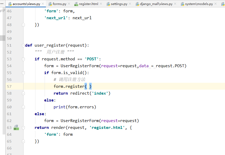225x155 pixels.
Task: Click 'register.html' string on line 63
Action: pos(107,128)
